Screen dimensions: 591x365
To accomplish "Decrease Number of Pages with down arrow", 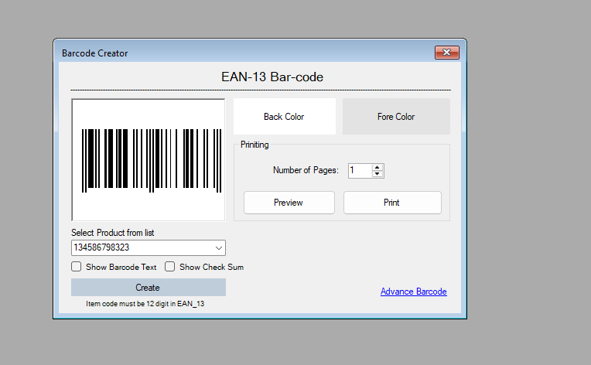I will (x=377, y=174).
